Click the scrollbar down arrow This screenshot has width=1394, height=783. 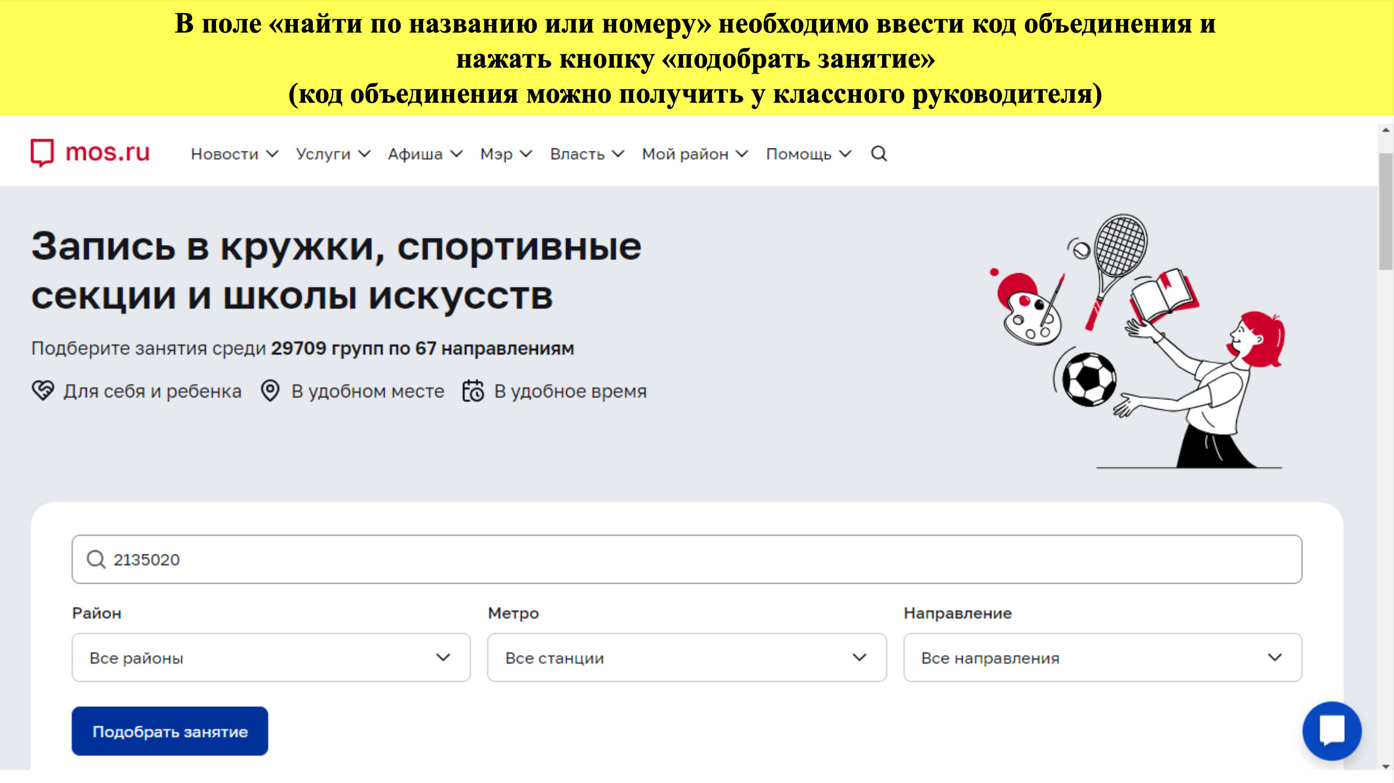tap(1386, 766)
